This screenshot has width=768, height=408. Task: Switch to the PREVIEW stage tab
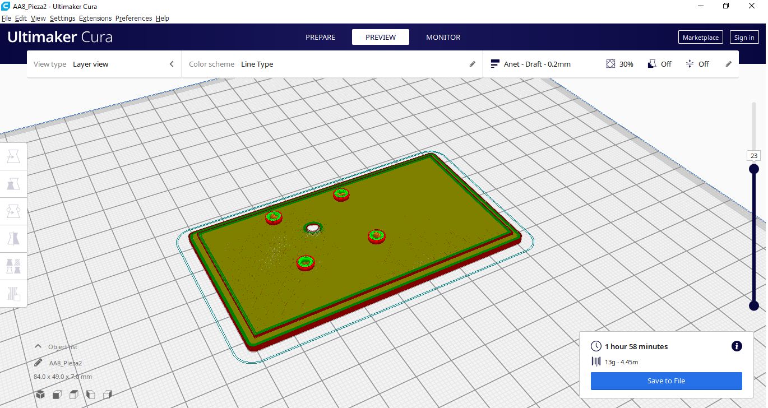tap(381, 37)
